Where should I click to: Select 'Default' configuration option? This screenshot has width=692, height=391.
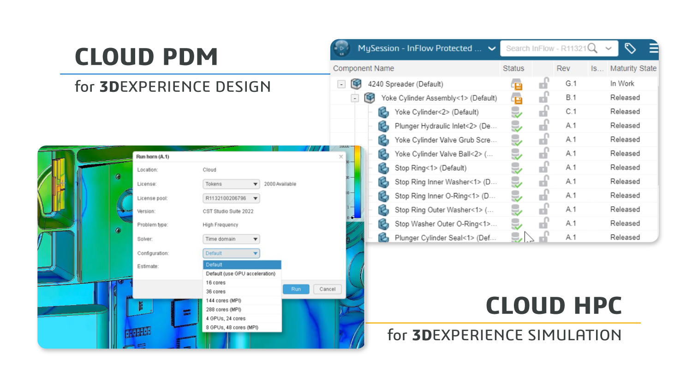242,265
